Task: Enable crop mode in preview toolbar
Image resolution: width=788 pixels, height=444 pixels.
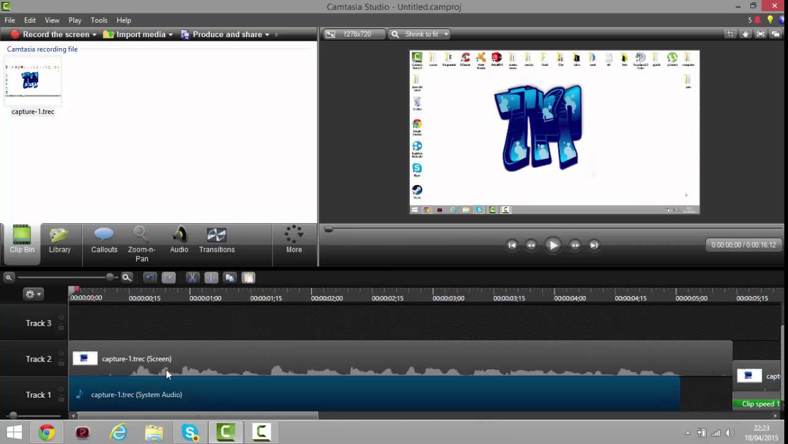Action: tap(730, 34)
